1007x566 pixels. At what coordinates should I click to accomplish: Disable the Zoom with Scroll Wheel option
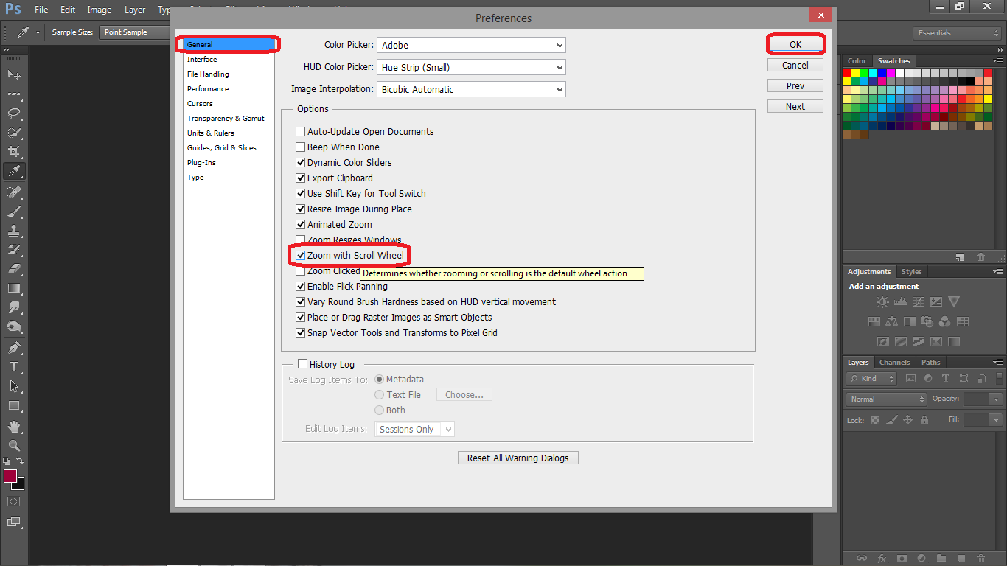tap(300, 255)
